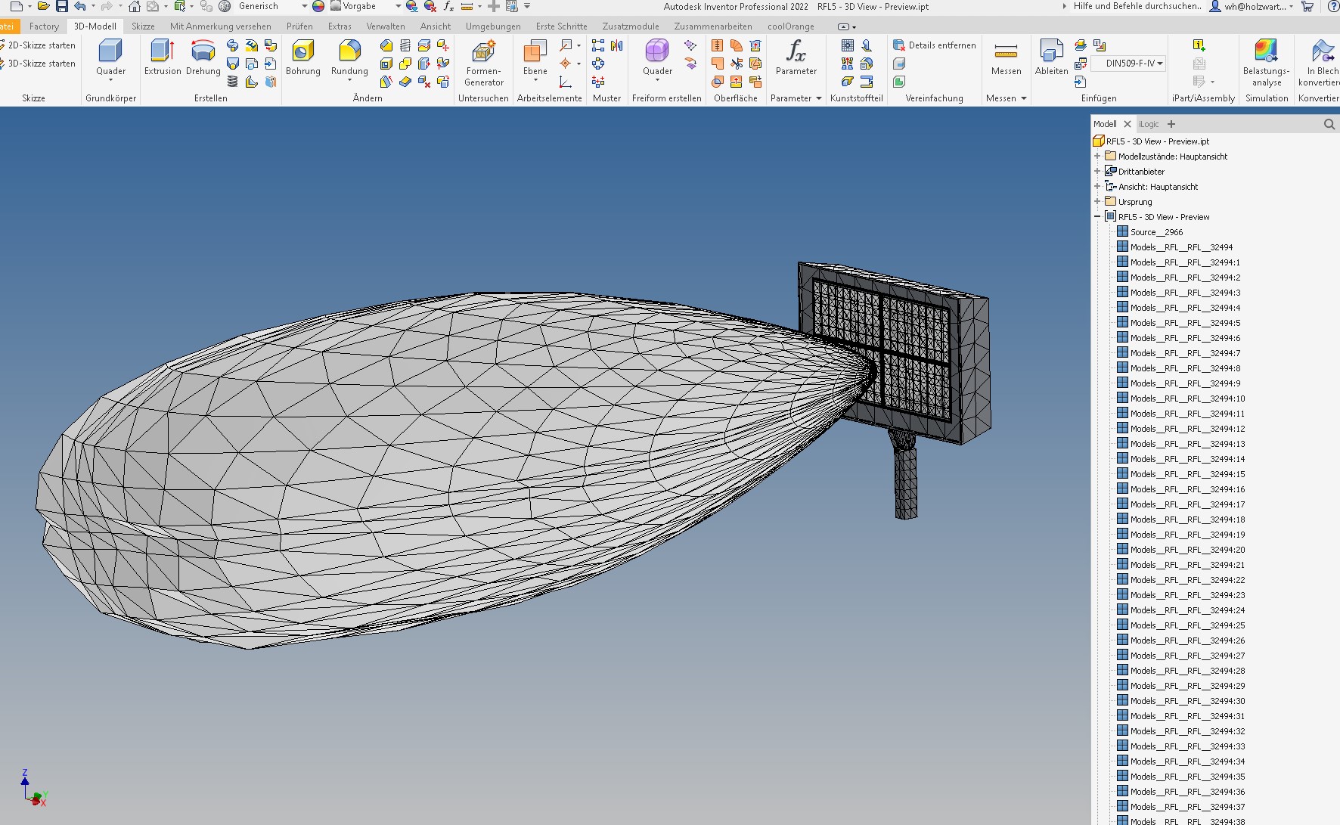The image size is (1340, 825).
Task: Click the Save icon in quick access toolbar
Action: click(62, 6)
